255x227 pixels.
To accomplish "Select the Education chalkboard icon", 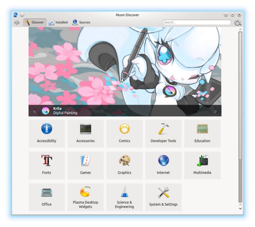I will (202, 129).
